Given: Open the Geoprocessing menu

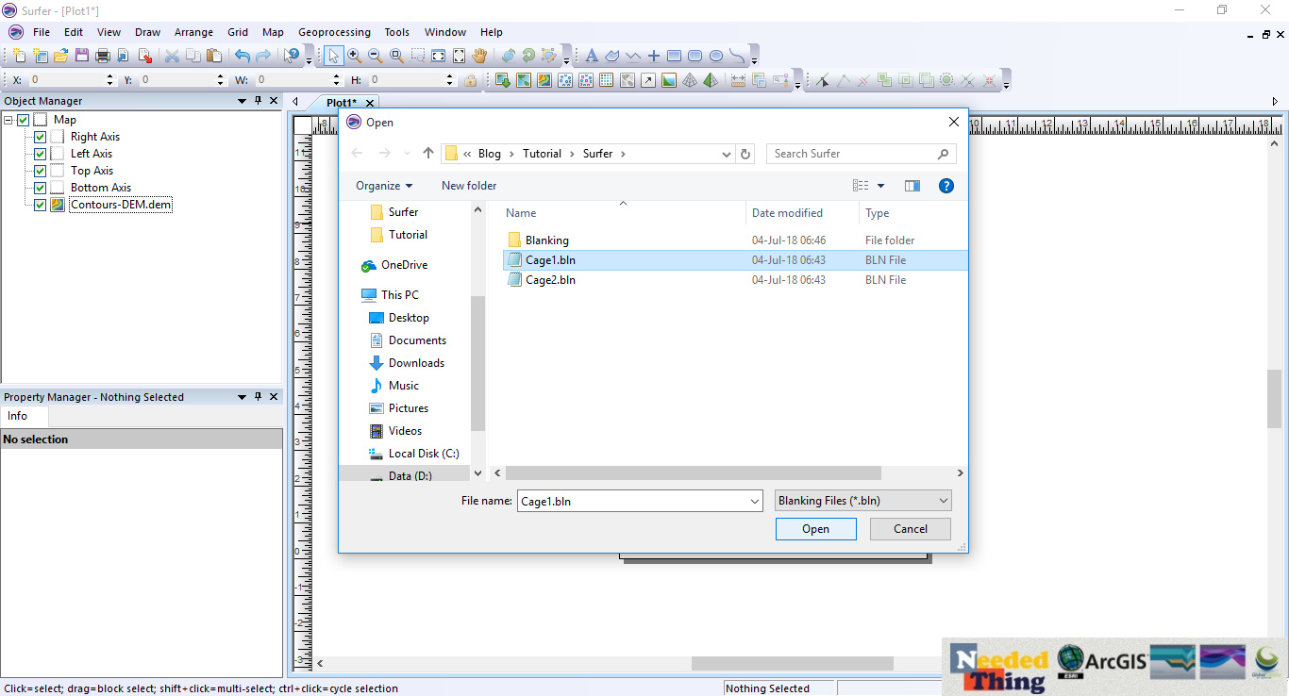Looking at the screenshot, I should tap(334, 32).
